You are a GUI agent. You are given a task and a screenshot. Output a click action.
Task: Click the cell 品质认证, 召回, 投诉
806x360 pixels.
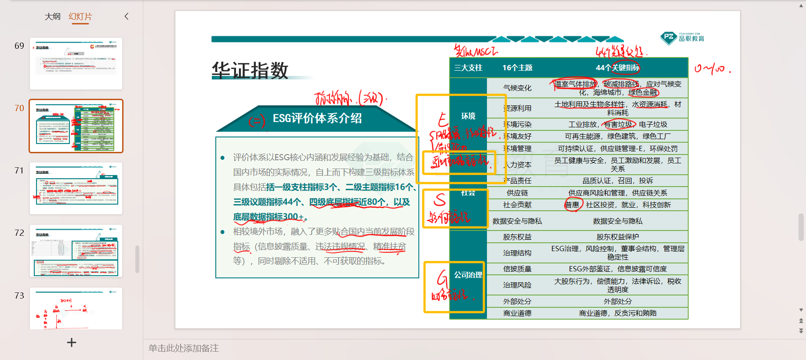pos(617,180)
